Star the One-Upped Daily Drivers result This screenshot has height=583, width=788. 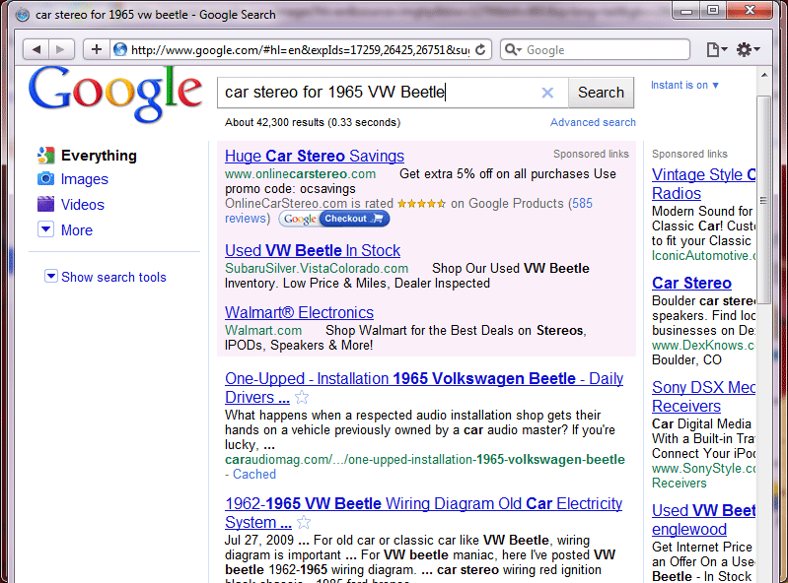click(x=302, y=397)
